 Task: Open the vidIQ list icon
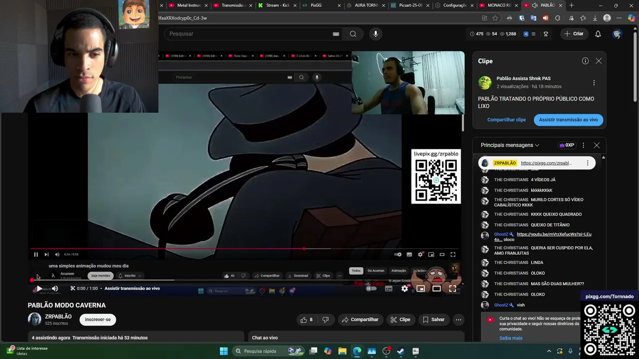click(x=534, y=34)
